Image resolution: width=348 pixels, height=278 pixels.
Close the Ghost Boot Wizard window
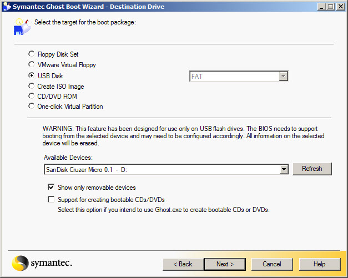pyautogui.click(x=341, y=7)
